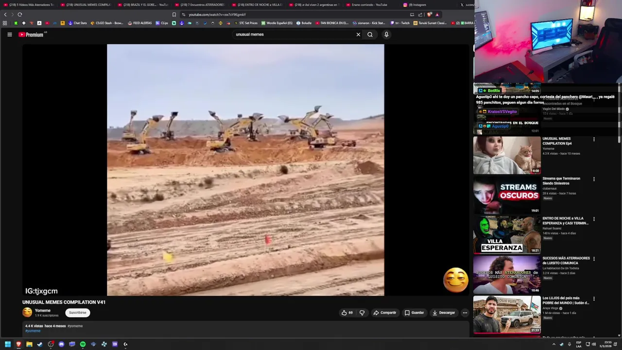The width and height of the screenshot is (622, 350).
Task: Save video with Guardar button
Action: (x=415, y=313)
